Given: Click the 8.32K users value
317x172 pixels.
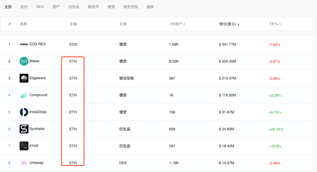Looking at the screenshot, I should pyautogui.click(x=174, y=61).
